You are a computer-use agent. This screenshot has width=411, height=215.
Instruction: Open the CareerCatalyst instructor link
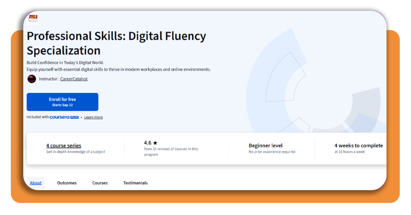(74, 79)
